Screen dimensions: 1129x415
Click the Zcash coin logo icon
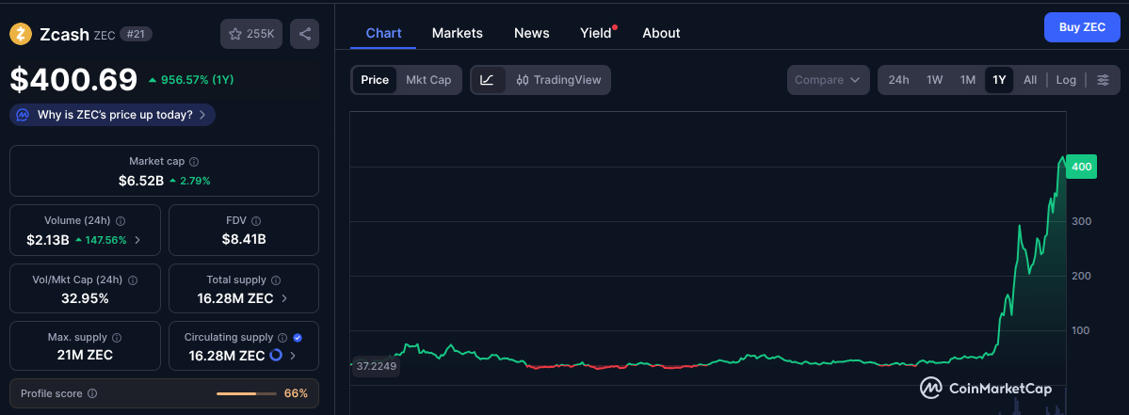[x=20, y=34]
